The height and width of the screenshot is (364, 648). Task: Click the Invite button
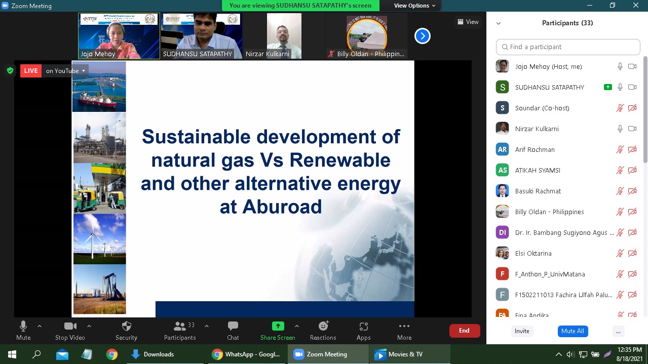(x=522, y=331)
